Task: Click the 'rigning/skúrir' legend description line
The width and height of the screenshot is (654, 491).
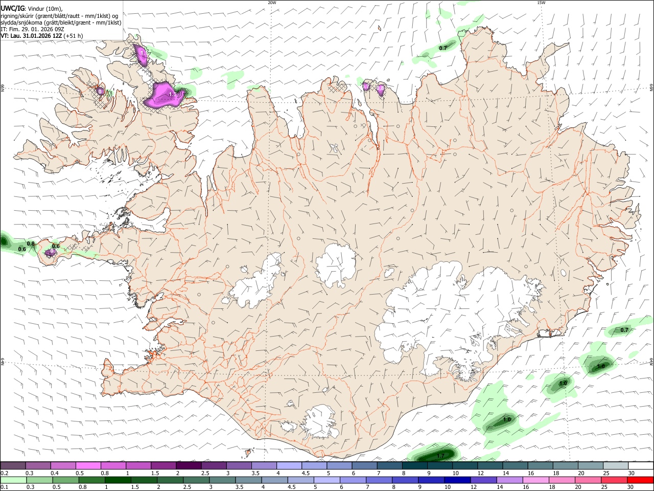Action: pos(59,16)
